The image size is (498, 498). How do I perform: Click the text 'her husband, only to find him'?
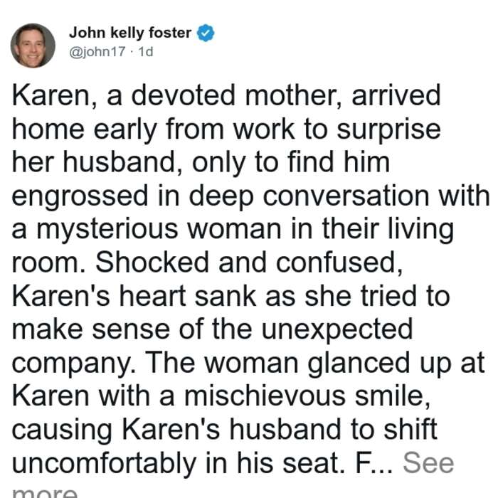[x=201, y=163]
